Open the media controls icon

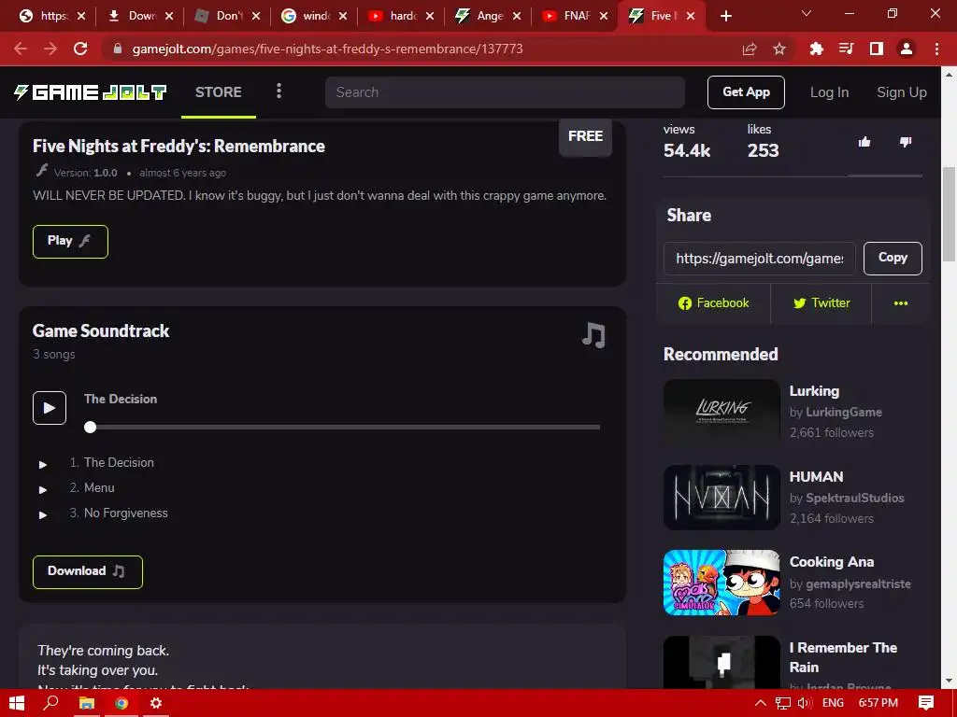tap(846, 49)
